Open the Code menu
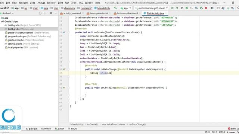Image resolution: width=239 pixels, height=134 pixels. pyautogui.click(x=32, y=3)
